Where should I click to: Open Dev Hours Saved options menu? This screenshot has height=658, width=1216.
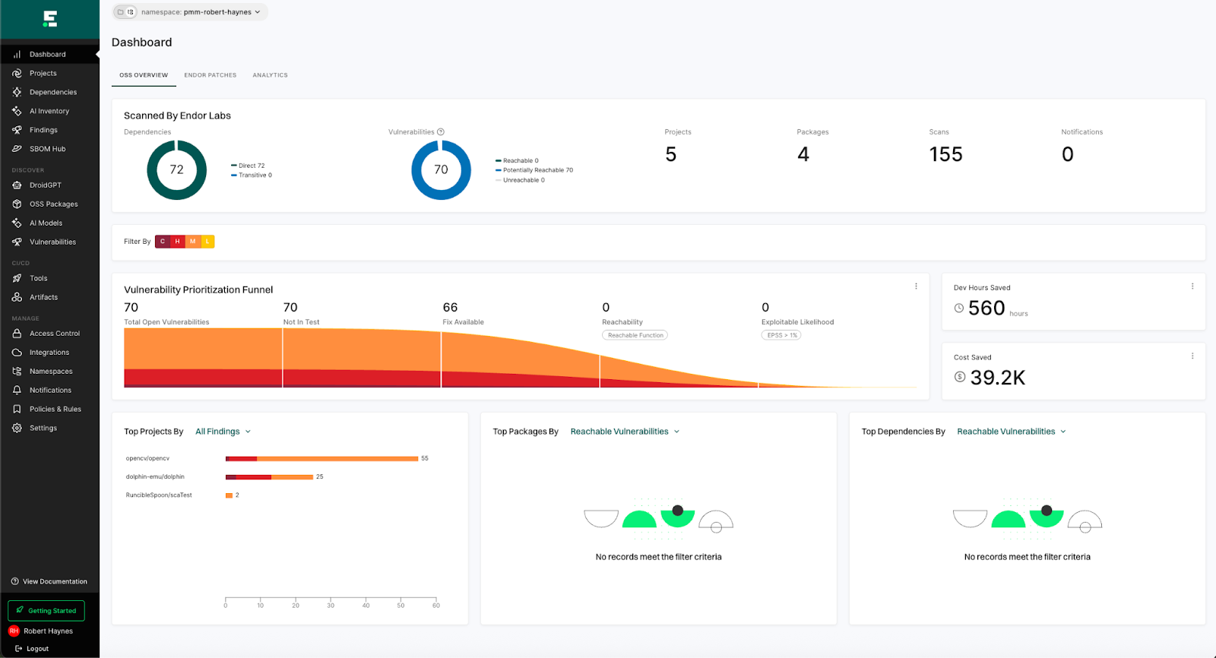(x=1192, y=286)
